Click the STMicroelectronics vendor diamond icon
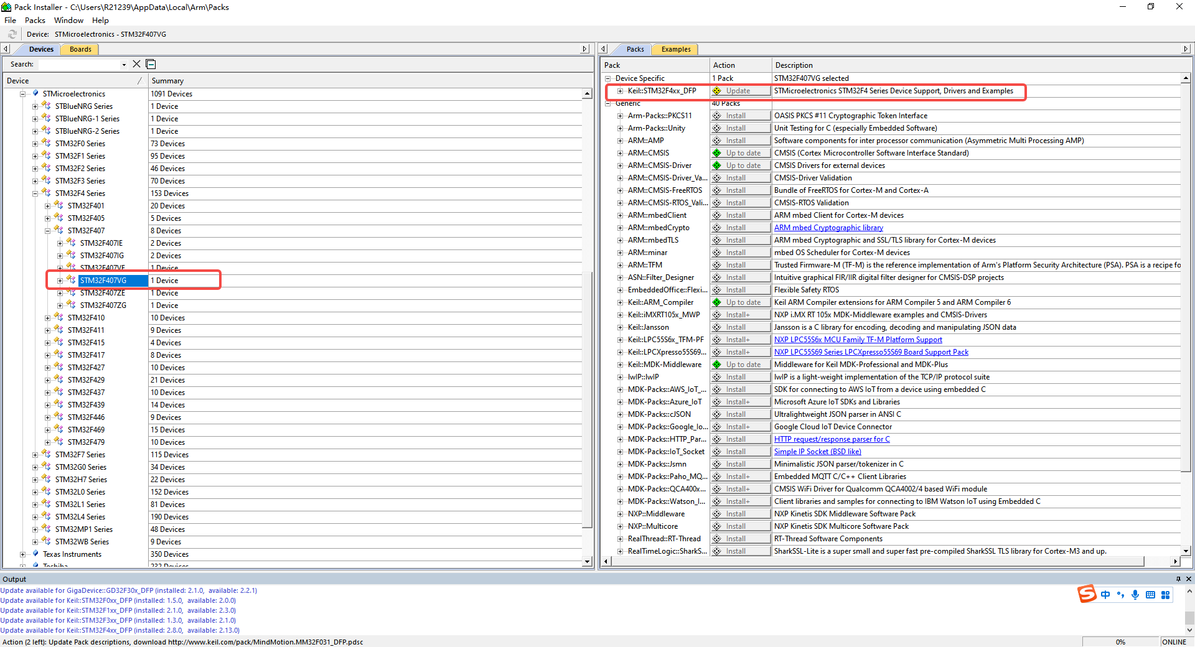The height and width of the screenshot is (647, 1195). 35,93
